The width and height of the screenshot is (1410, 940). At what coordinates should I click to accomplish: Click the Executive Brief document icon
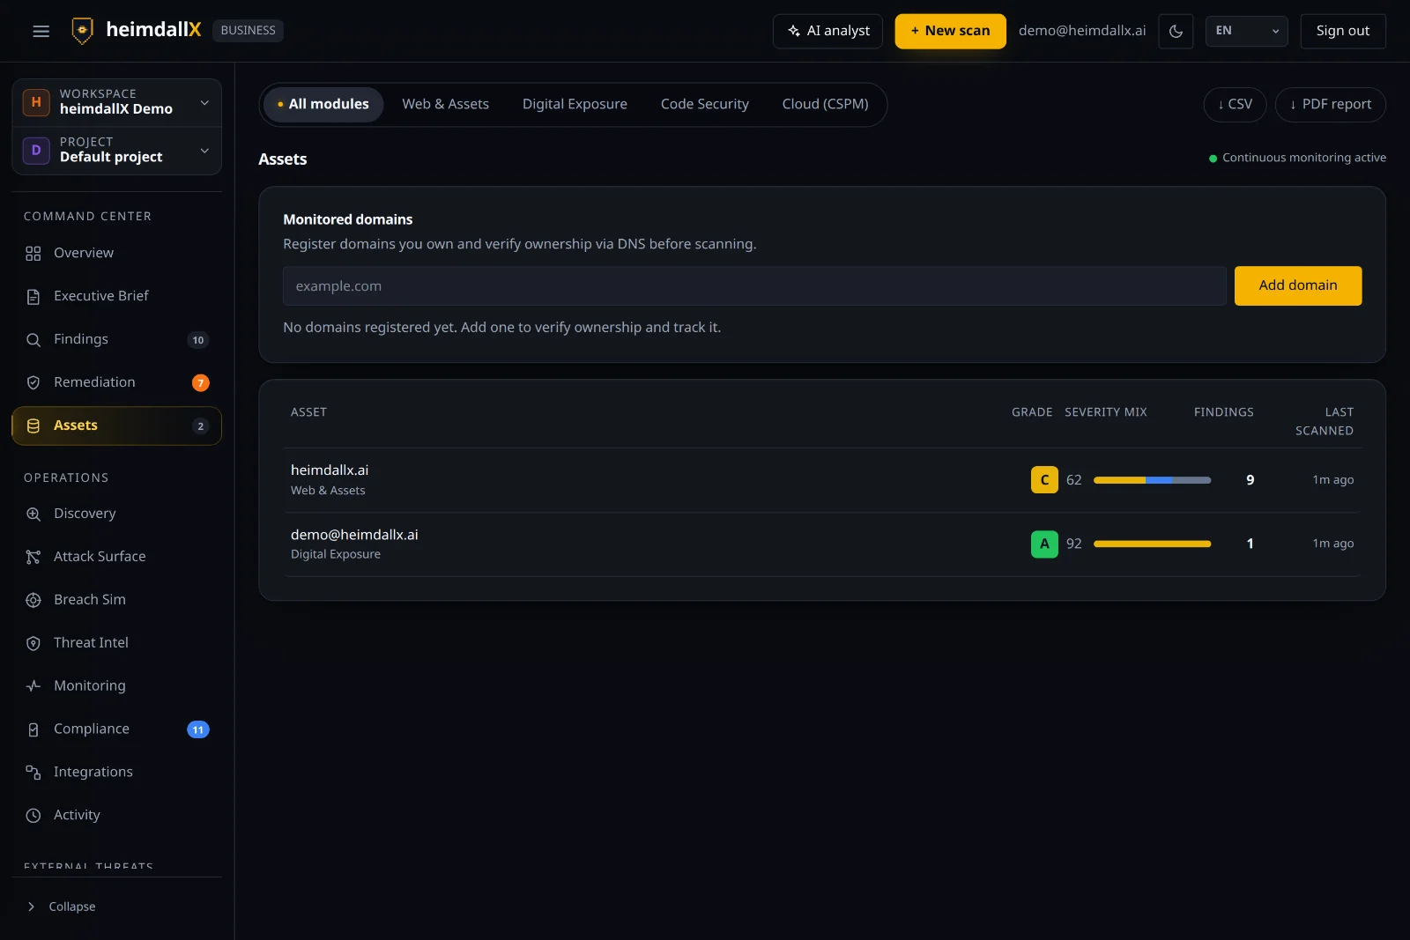[33, 297]
